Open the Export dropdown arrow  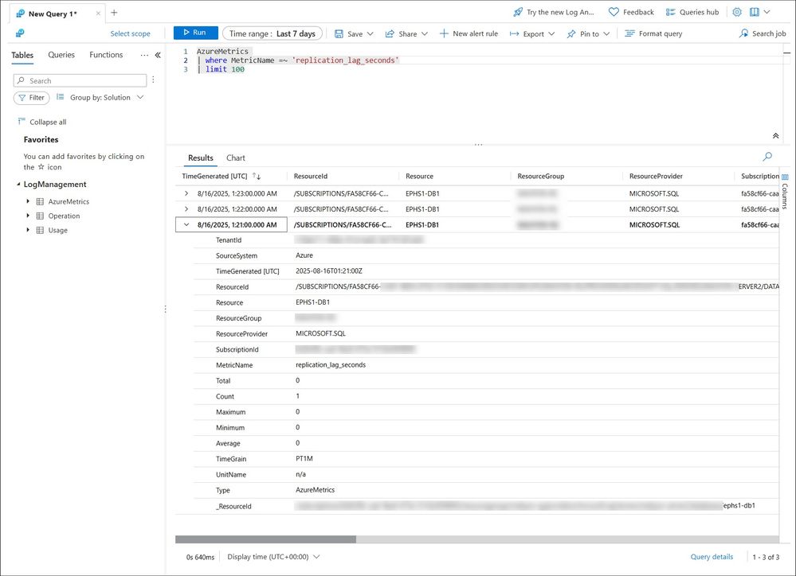(551, 34)
